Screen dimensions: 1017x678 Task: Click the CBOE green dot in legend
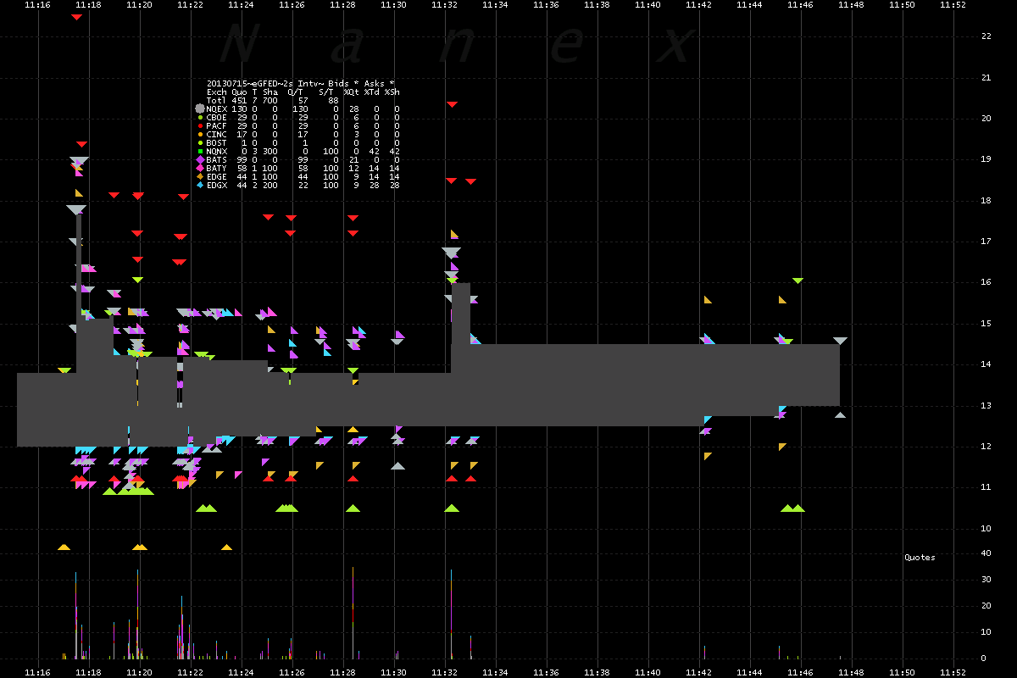point(200,117)
